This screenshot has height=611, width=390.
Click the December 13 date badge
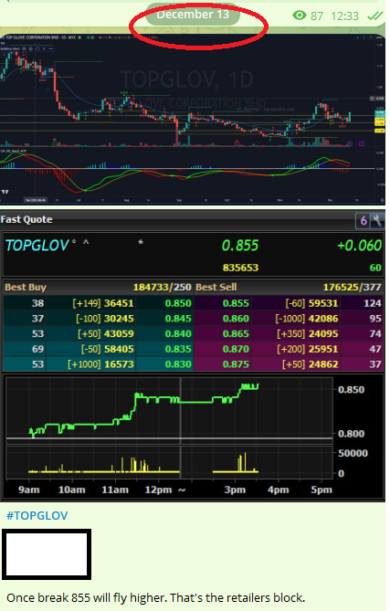point(193,15)
